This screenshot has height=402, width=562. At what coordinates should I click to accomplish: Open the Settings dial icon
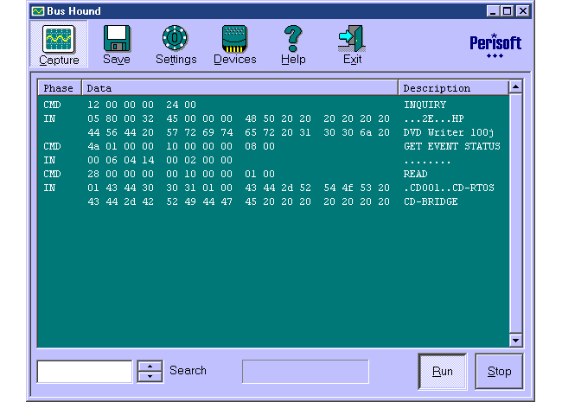tap(175, 38)
